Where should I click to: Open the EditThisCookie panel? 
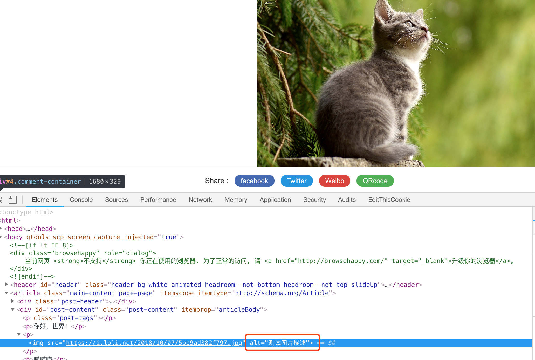389,200
